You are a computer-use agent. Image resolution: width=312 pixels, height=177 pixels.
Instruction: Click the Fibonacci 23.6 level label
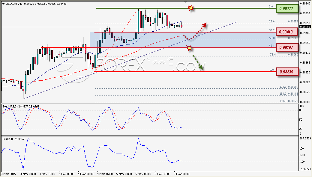[272, 21]
